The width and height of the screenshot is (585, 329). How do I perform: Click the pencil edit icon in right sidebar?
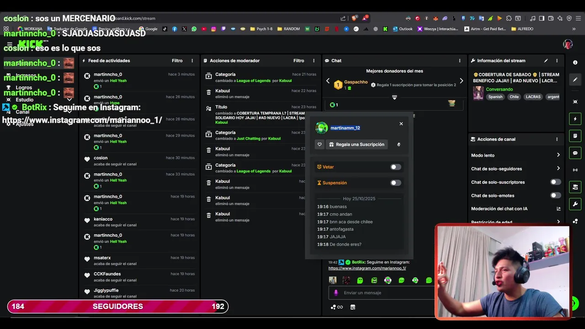click(x=575, y=80)
